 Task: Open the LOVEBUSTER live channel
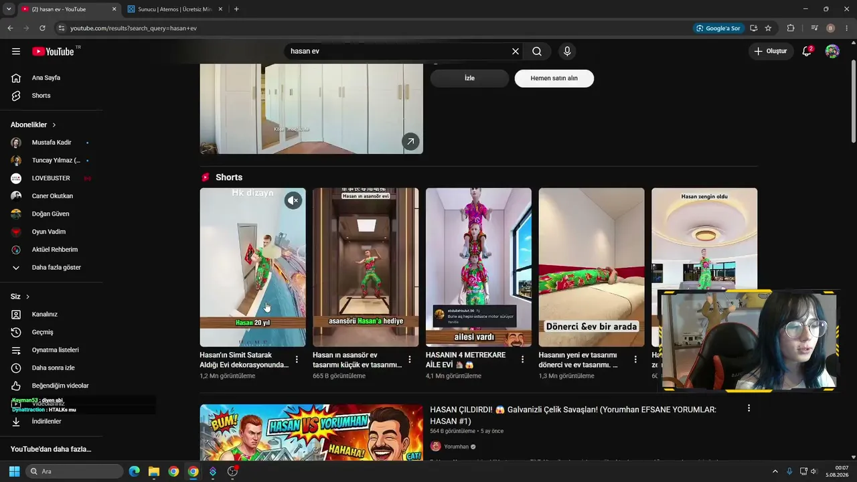tap(51, 178)
